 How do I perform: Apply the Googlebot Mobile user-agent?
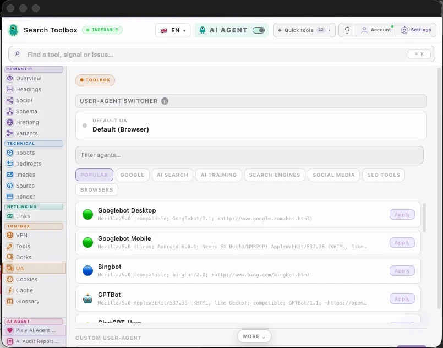click(402, 243)
